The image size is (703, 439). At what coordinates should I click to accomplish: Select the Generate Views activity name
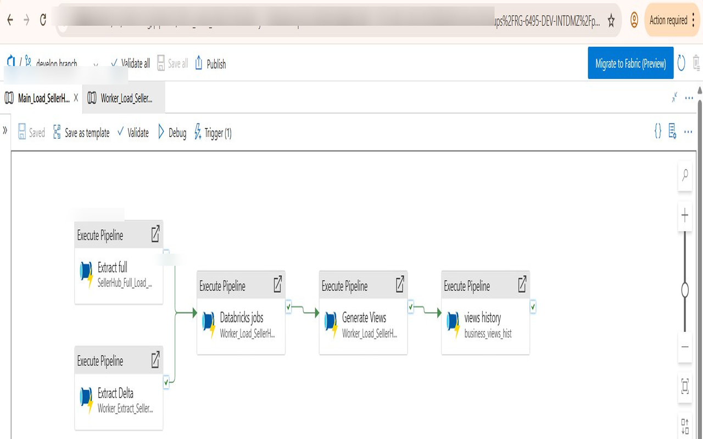364,318
